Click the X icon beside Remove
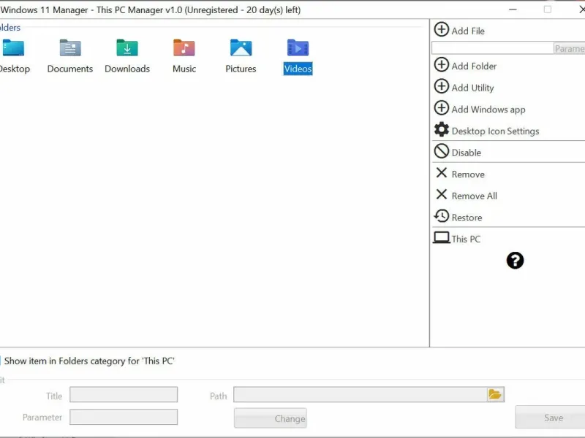This screenshot has height=438, width=585. (x=442, y=173)
